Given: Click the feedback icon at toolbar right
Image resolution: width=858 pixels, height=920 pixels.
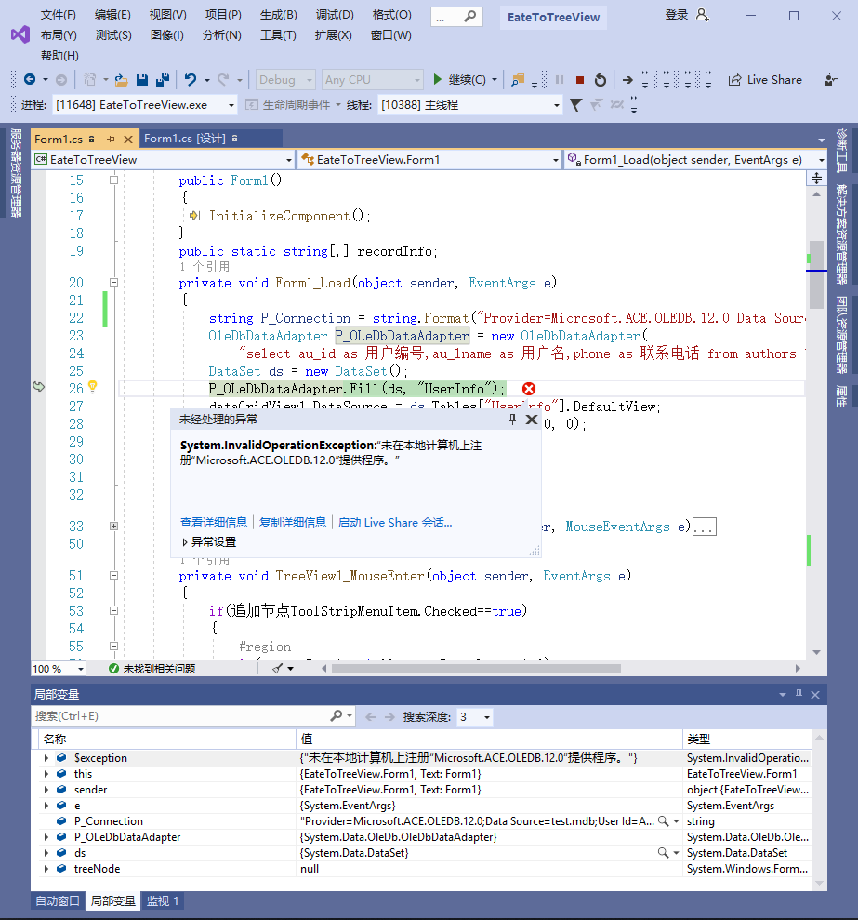Looking at the screenshot, I should (x=832, y=80).
